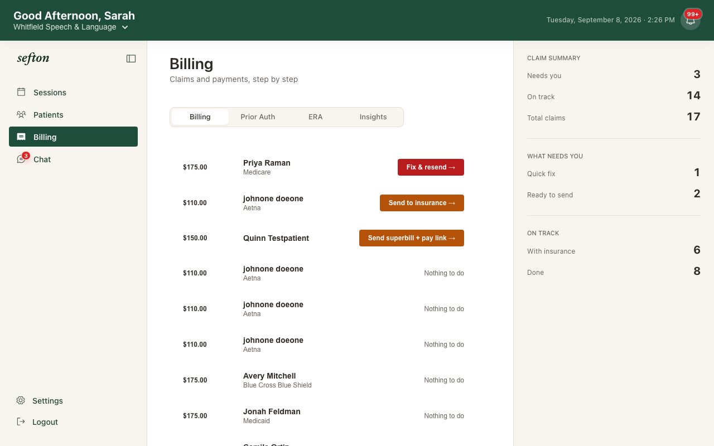Open Chat from the sidebar
714x446 pixels.
[x=73, y=159]
